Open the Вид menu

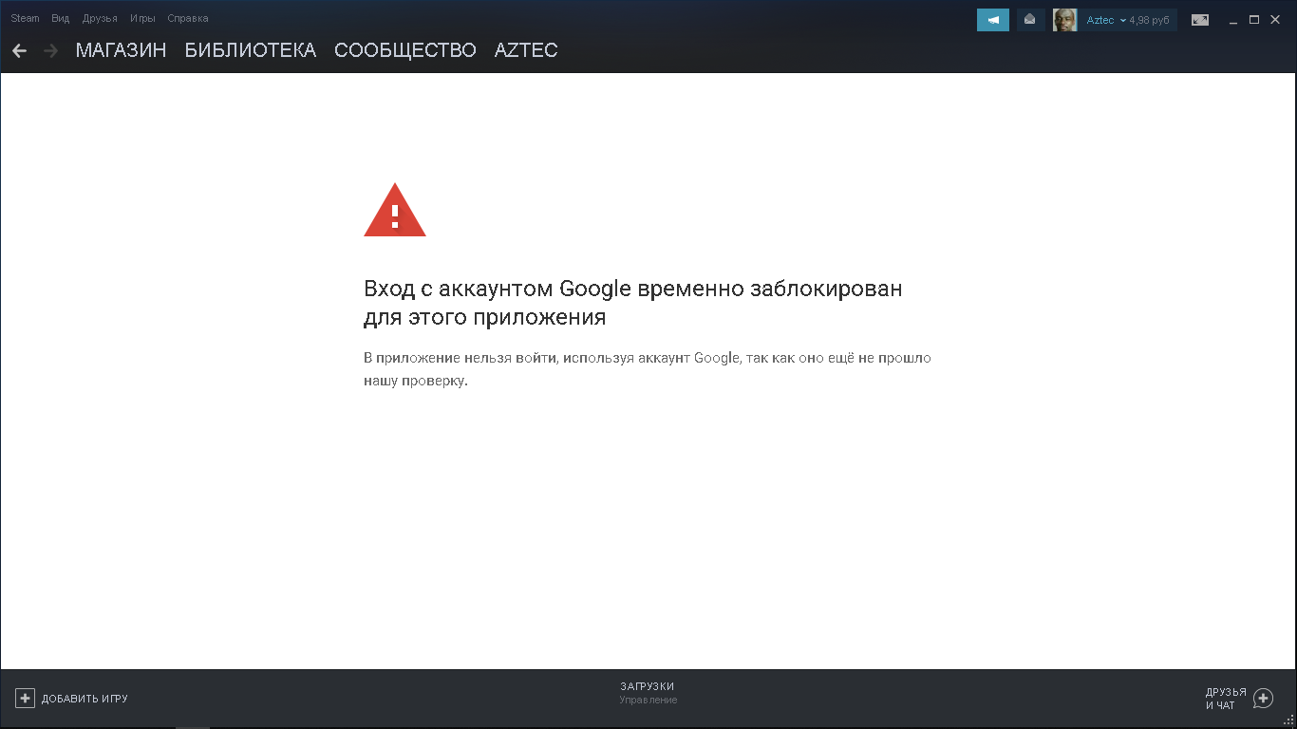click(61, 18)
